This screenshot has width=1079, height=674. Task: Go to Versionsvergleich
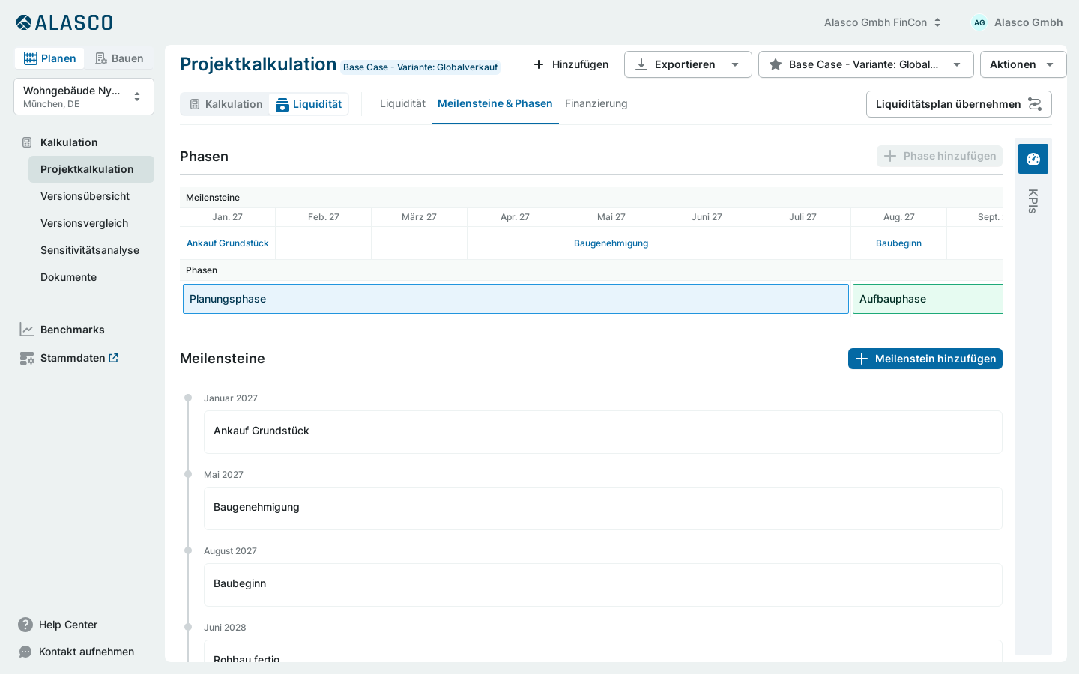click(x=91, y=223)
